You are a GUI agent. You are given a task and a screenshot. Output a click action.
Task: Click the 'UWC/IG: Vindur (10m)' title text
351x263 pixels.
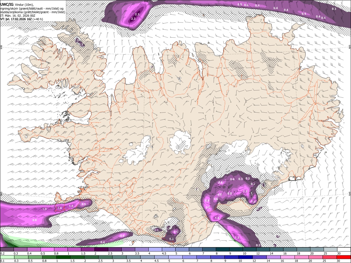pyautogui.click(x=17, y=4)
